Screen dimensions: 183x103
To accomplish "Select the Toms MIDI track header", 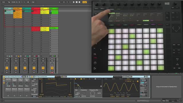I will [x=17, y=9].
